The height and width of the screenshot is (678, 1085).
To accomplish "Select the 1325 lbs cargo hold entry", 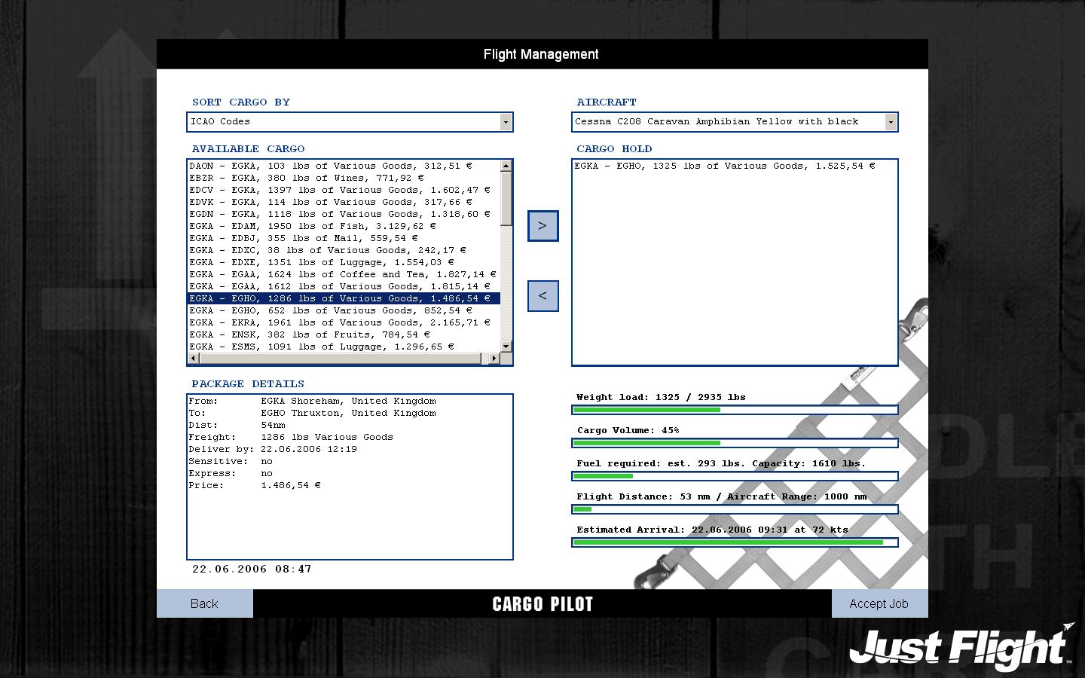I will pyautogui.click(x=735, y=166).
